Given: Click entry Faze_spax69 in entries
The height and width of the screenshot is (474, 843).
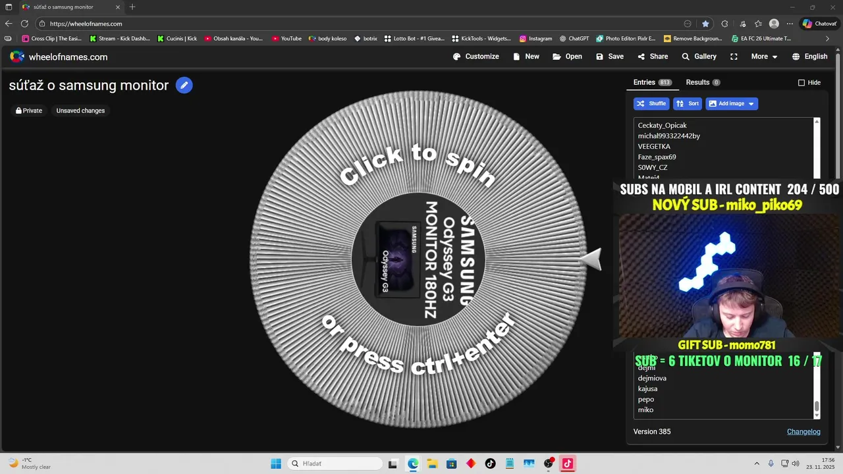Looking at the screenshot, I should pyautogui.click(x=657, y=157).
